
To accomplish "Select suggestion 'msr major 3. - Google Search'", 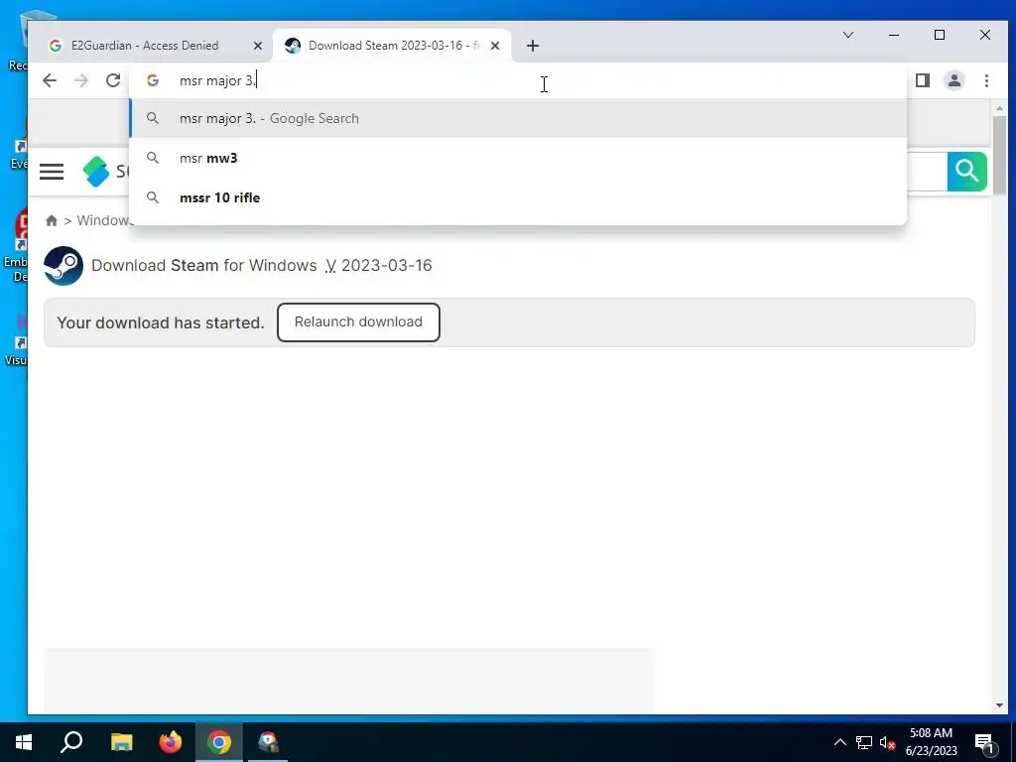I will pos(518,119).
